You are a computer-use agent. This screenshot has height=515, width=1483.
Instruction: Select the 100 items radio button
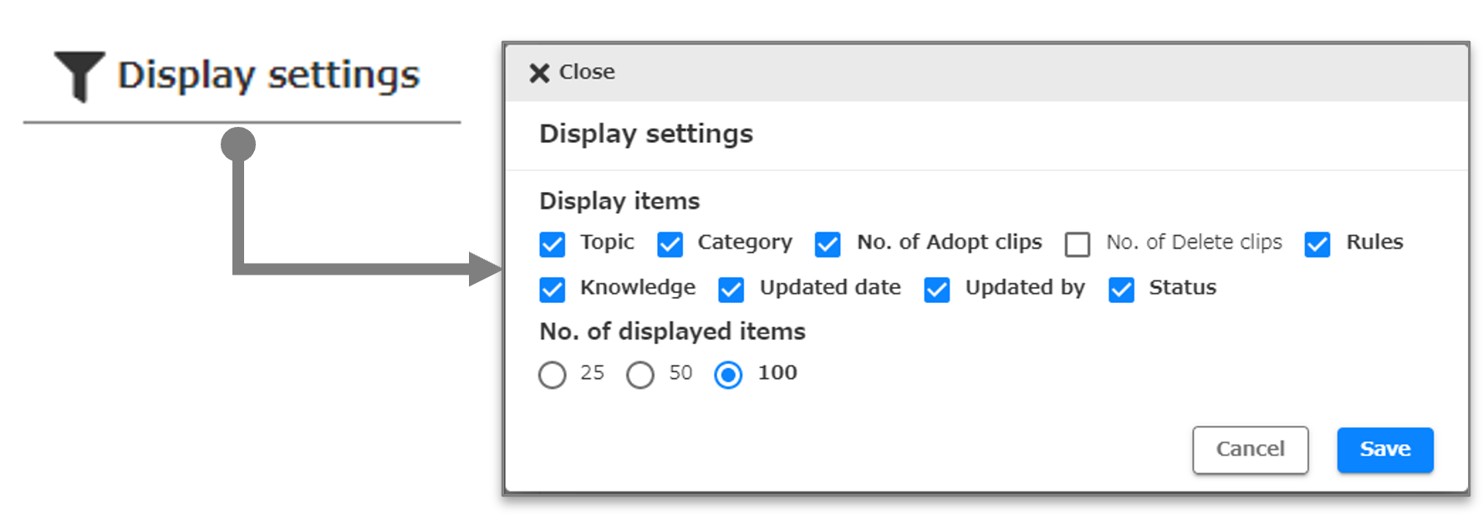point(728,375)
